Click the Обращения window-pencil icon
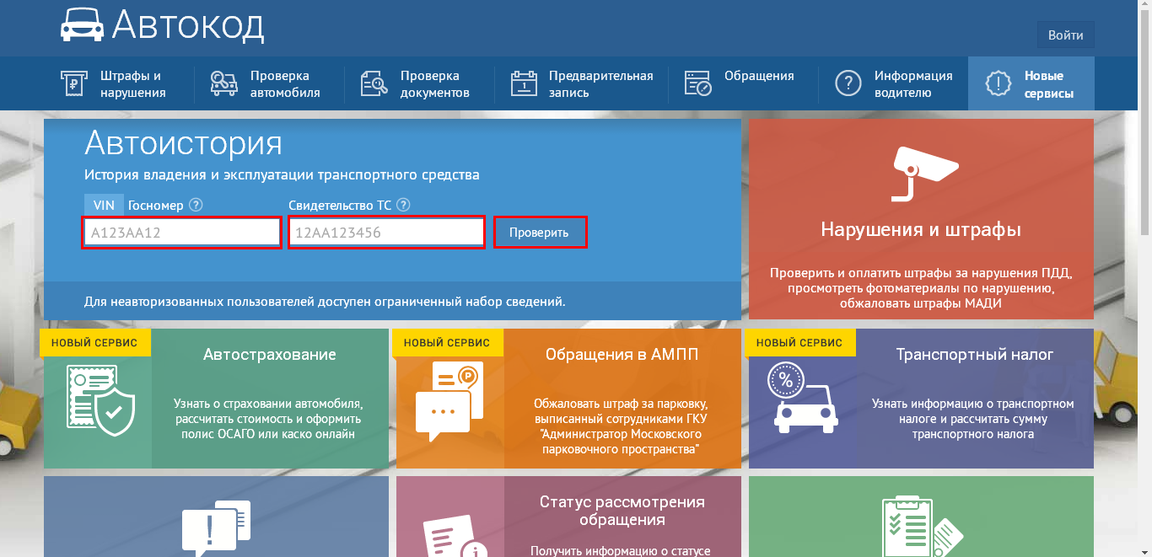This screenshot has width=1152, height=557. pyautogui.click(x=697, y=83)
